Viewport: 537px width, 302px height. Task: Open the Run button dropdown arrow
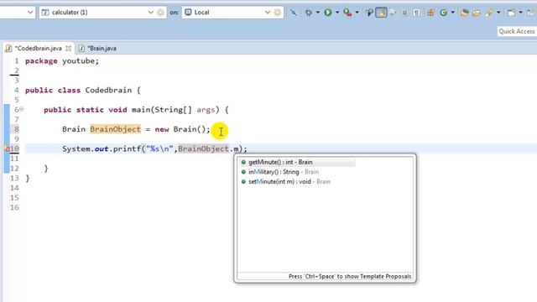click(x=337, y=13)
